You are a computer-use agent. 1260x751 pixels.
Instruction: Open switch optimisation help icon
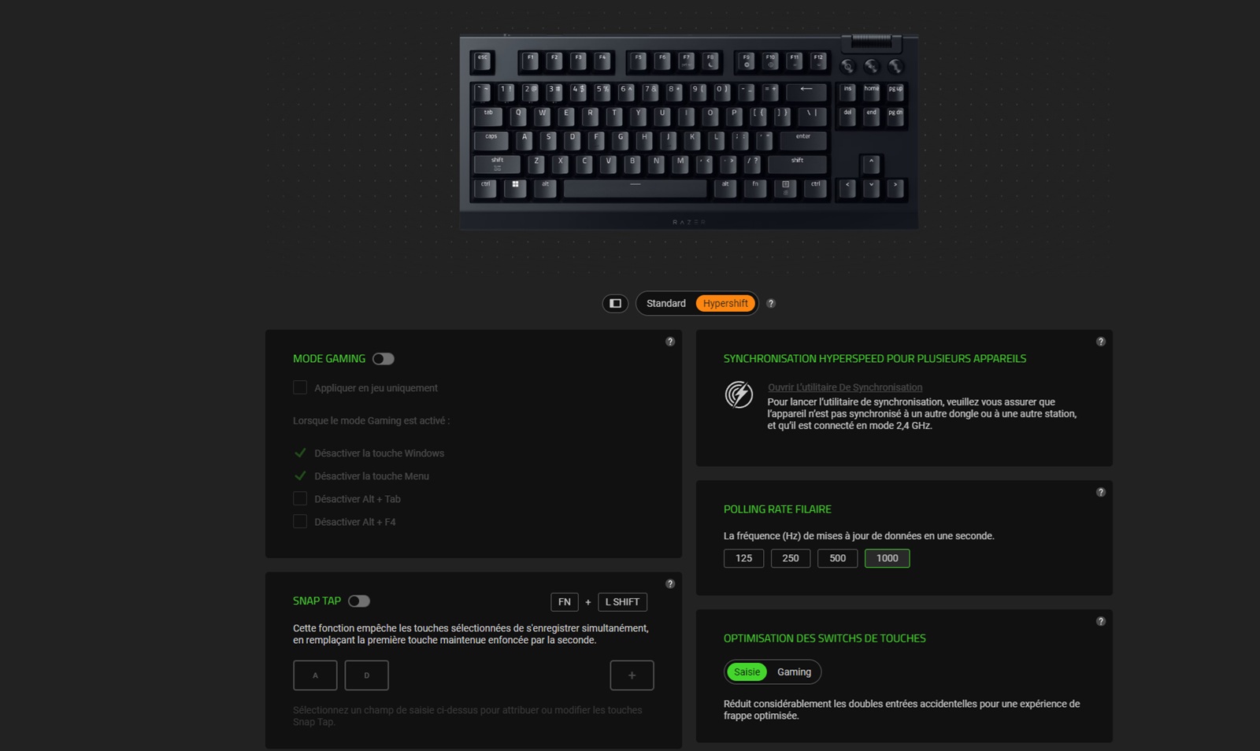(1101, 621)
